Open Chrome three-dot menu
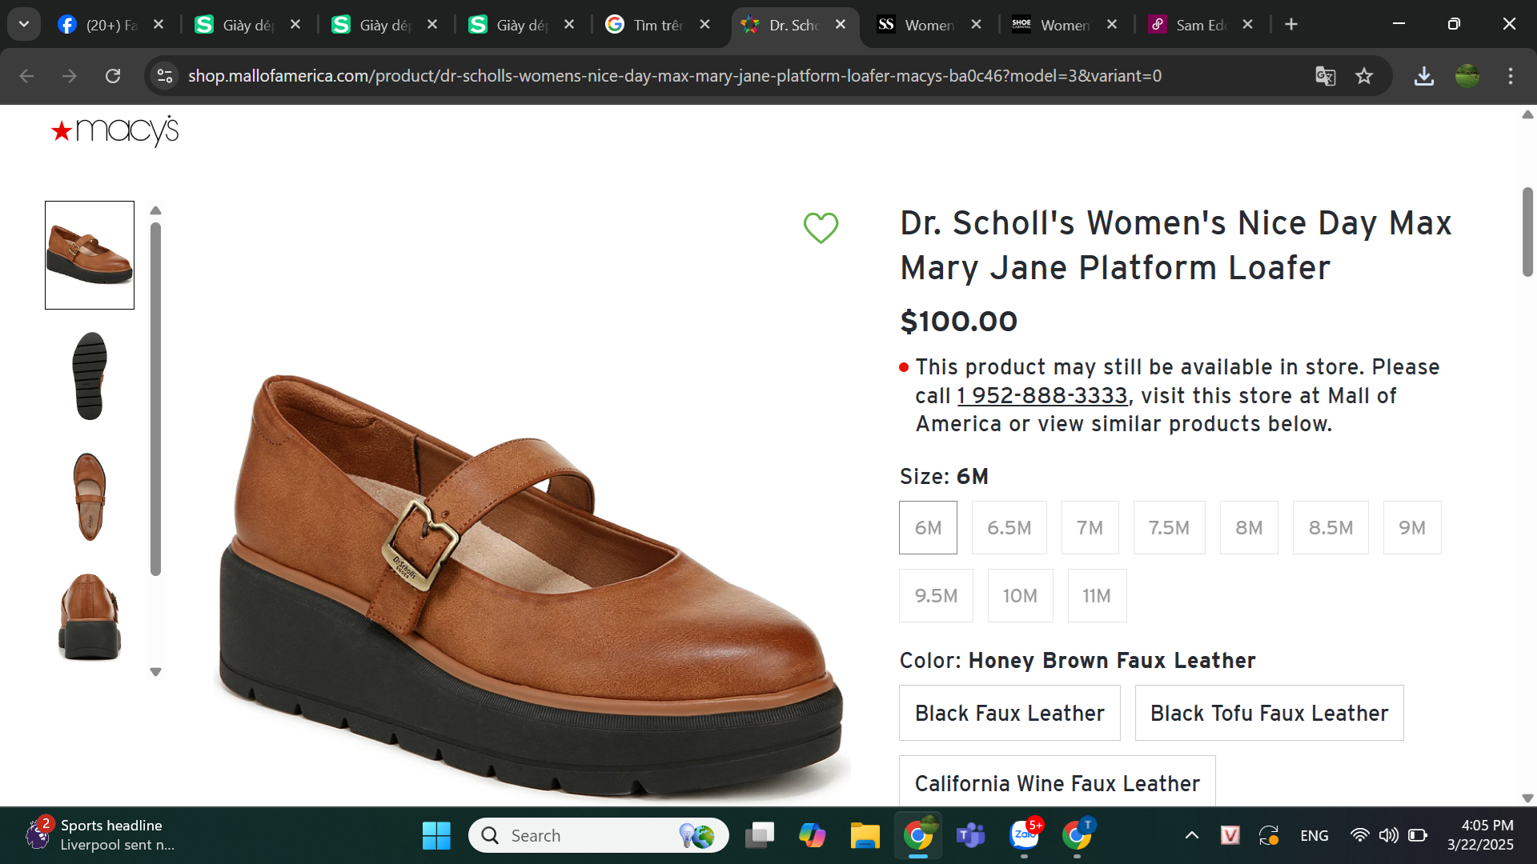1537x864 pixels. (x=1510, y=76)
